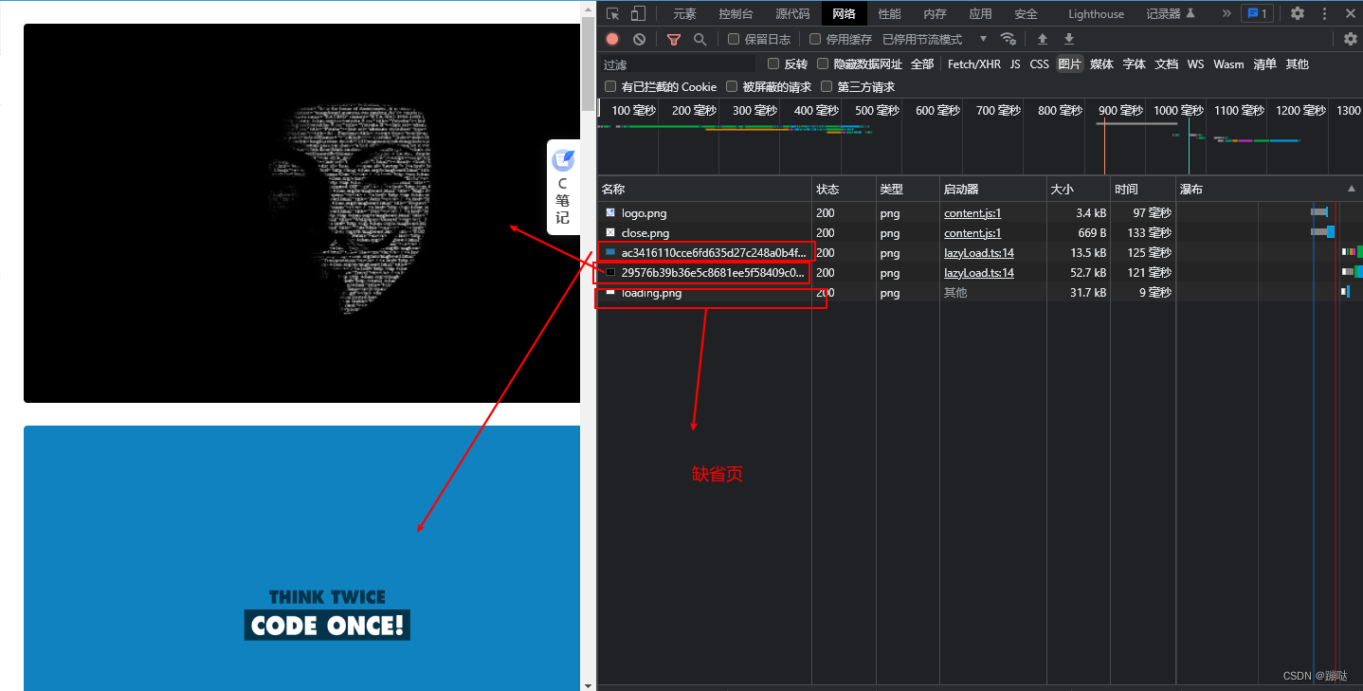Open the 应用 tab
Image resolution: width=1363 pixels, height=691 pixels.
pyautogui.click(x=980, y=13)
